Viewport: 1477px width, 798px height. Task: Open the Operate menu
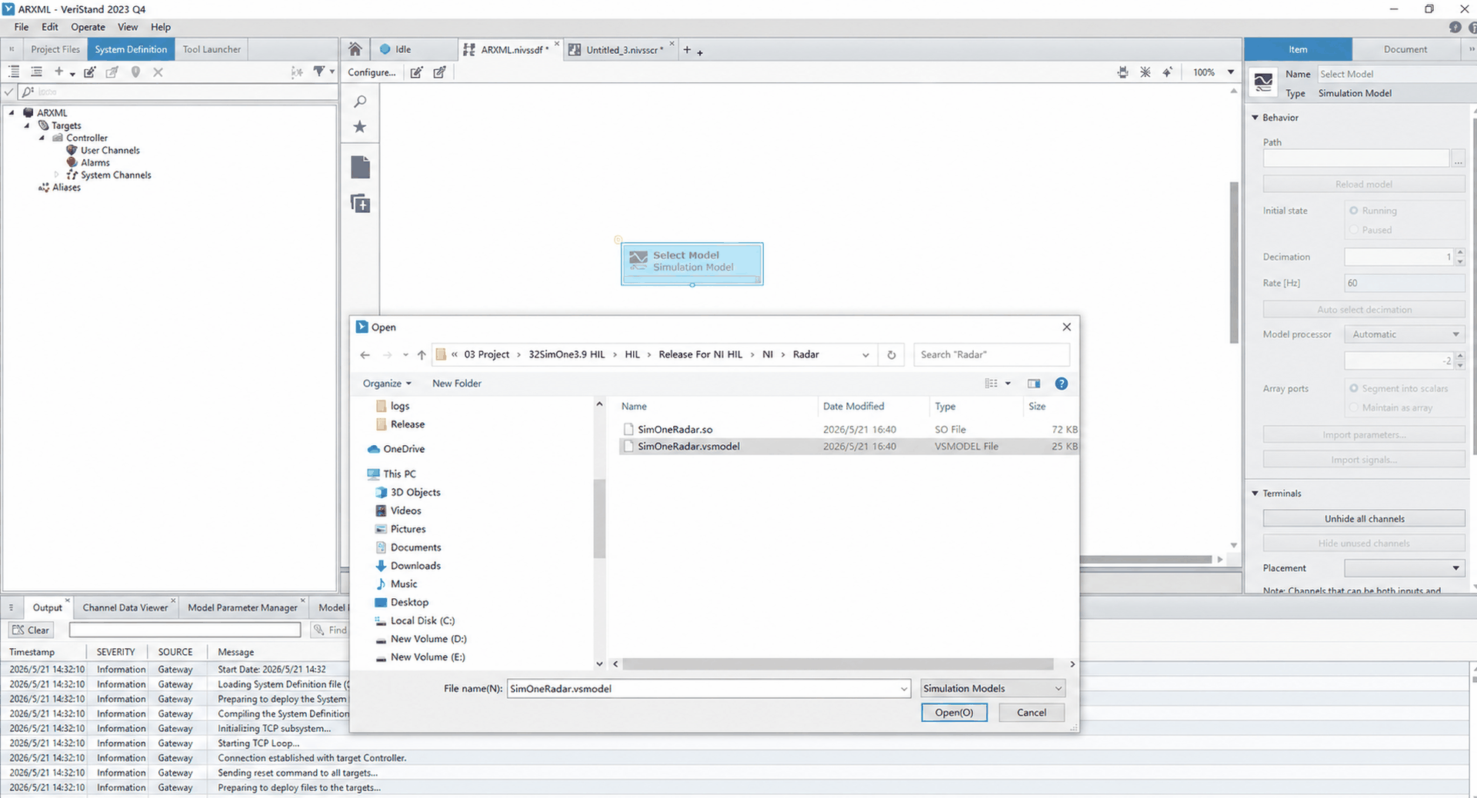88,27
